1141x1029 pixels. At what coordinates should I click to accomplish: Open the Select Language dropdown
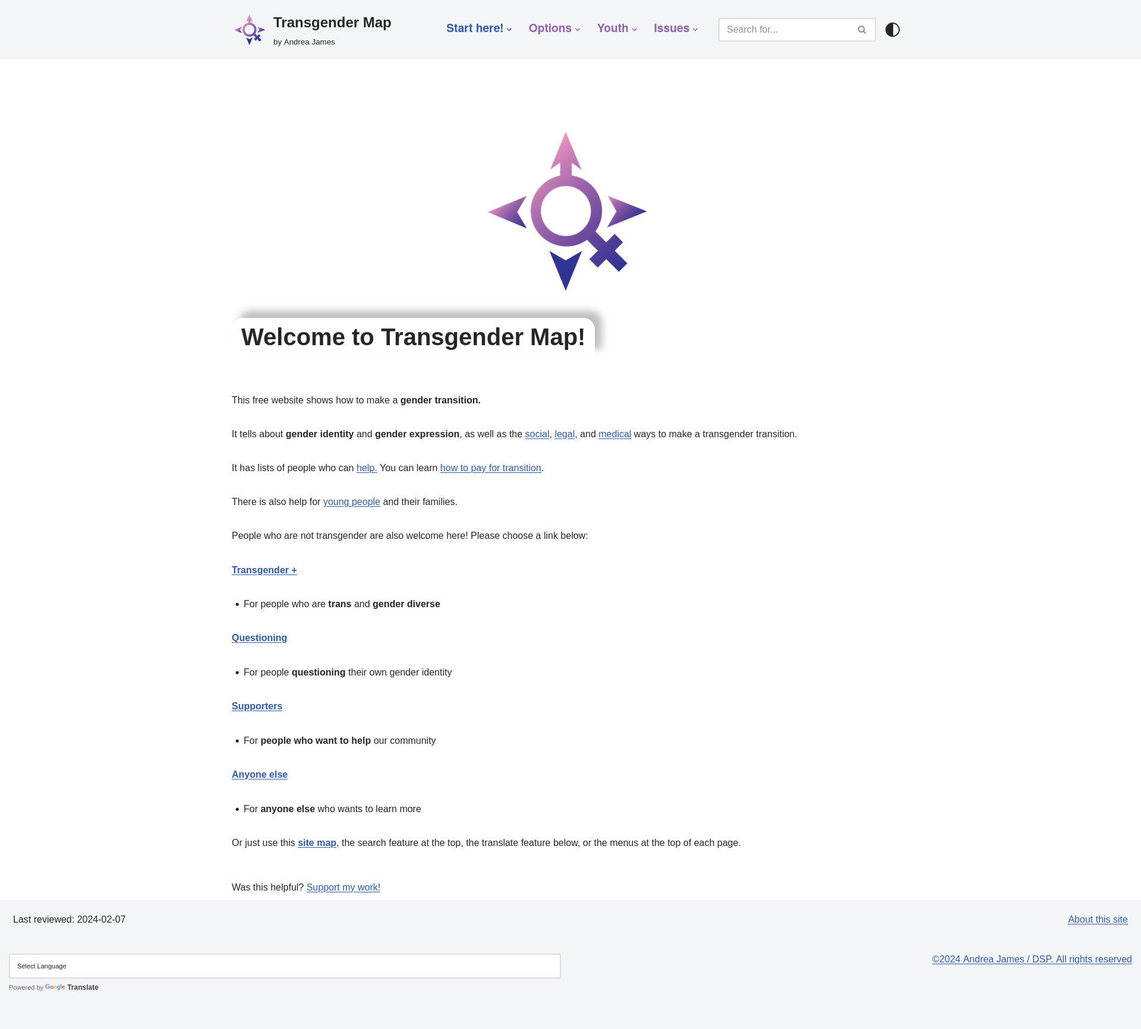point(285,966)
